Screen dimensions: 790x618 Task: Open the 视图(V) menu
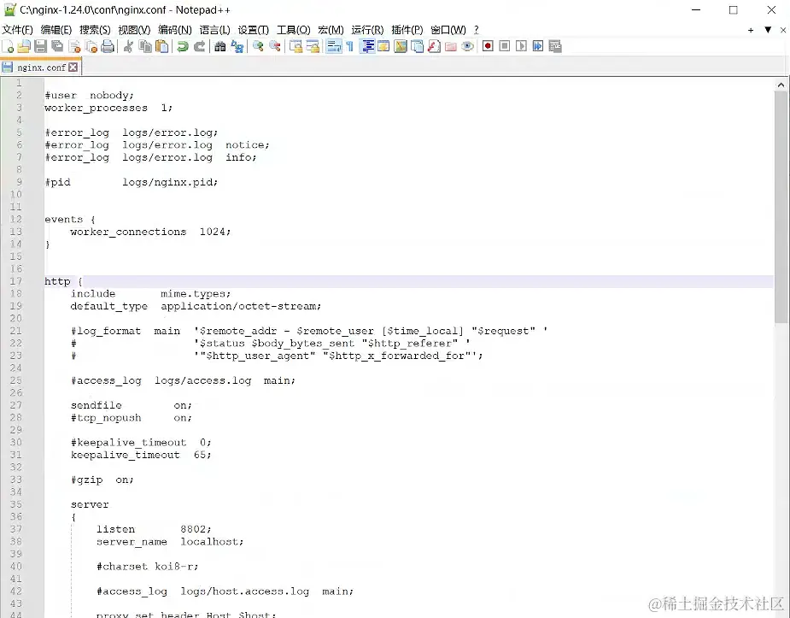[x=134, y=30]
